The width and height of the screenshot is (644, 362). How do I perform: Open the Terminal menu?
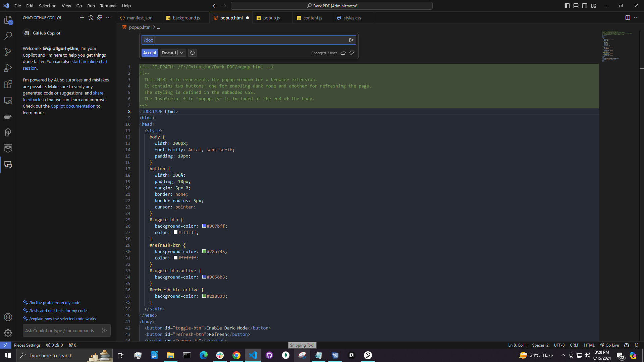tap(108, 6)
